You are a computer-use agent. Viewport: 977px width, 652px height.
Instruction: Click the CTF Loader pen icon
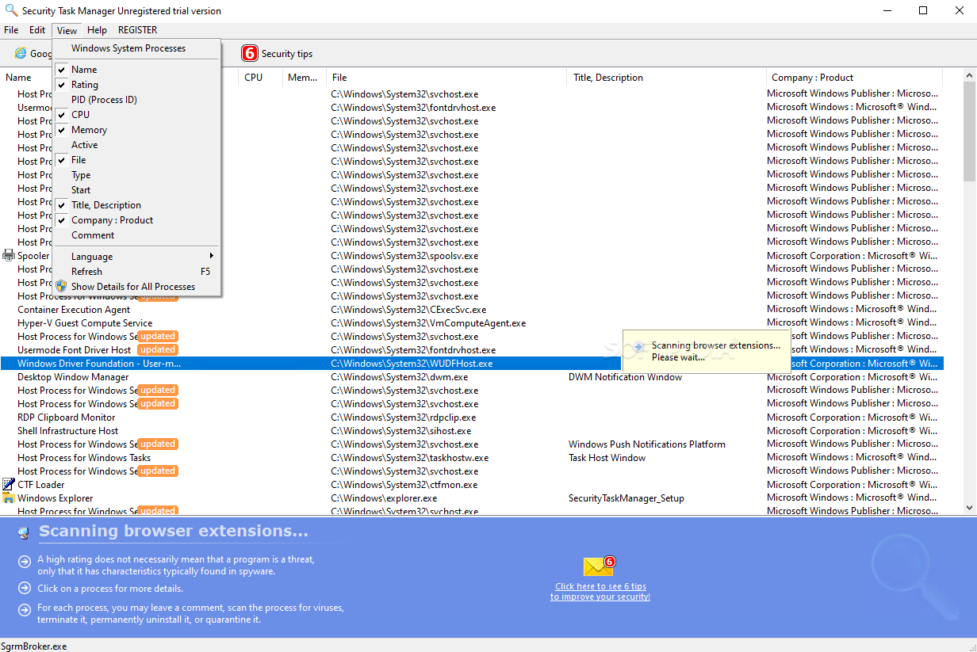coord(9,484)
